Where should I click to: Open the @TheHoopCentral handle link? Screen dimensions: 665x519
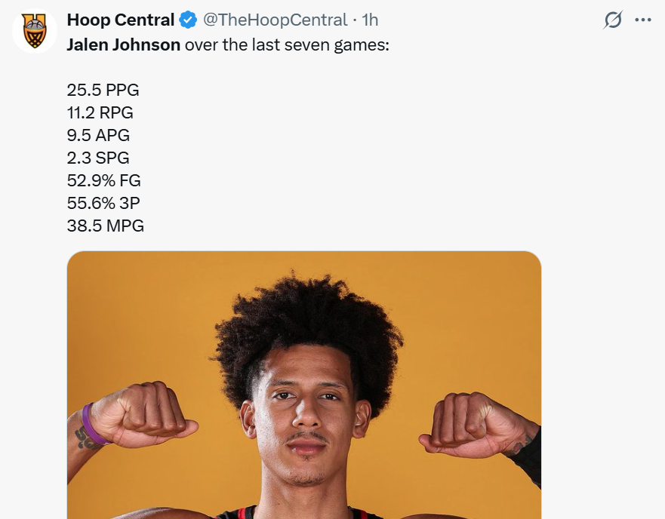(275, 20)
